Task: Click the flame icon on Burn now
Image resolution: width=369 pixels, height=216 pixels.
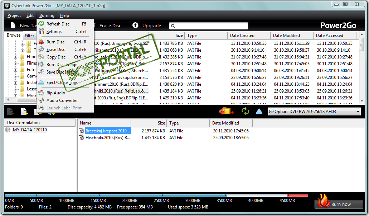Action: pos(323,201)
